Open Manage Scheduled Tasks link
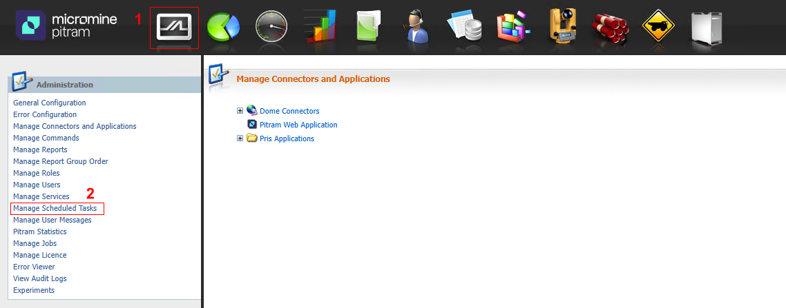This screenshot has width=786, height=308. (55, 208)
